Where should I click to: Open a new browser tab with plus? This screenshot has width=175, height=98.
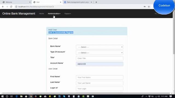point(96,2)
